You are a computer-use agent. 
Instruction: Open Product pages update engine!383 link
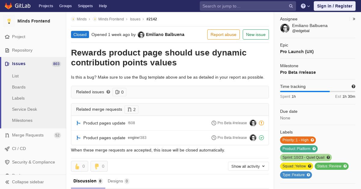(104, 138)
